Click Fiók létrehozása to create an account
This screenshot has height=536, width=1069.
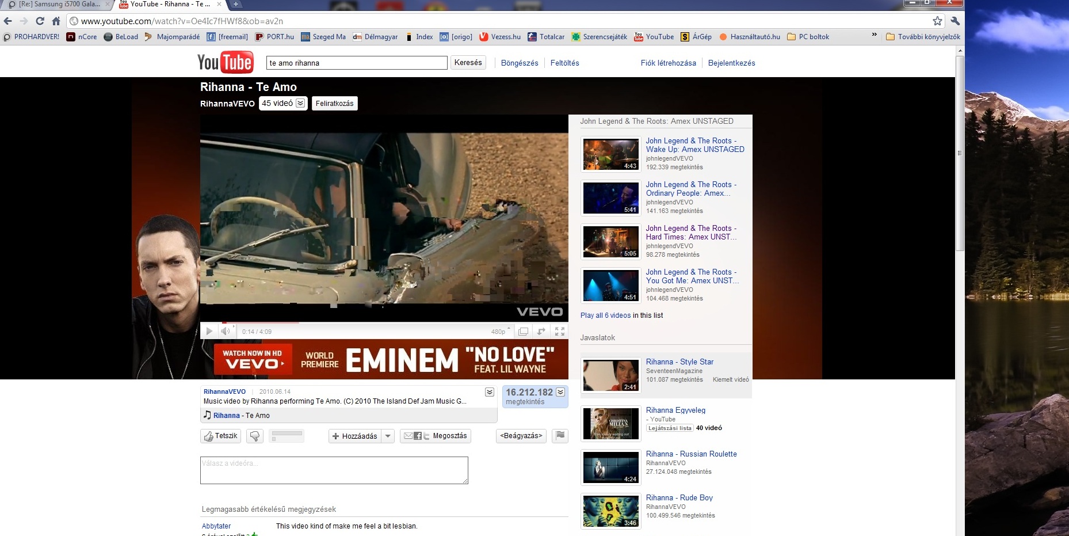tap(669, 63)
